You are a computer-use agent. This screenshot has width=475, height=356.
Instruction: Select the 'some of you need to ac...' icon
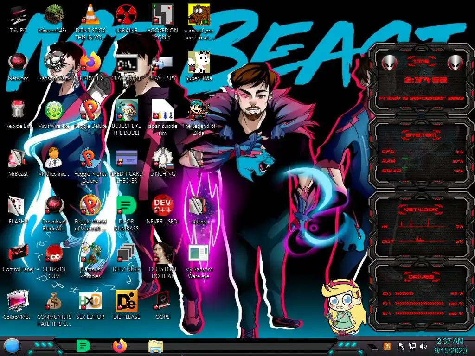pyautogui.click(x=199, y=14)
